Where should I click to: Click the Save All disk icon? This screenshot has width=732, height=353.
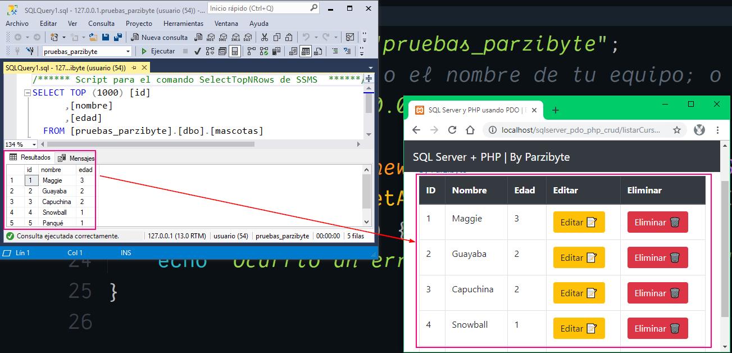pos(118,37)
